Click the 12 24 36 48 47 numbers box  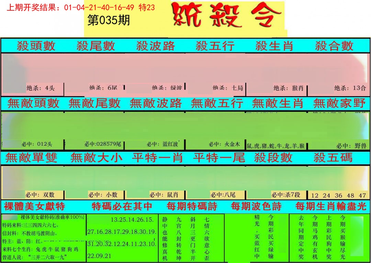tap(338, 195)
